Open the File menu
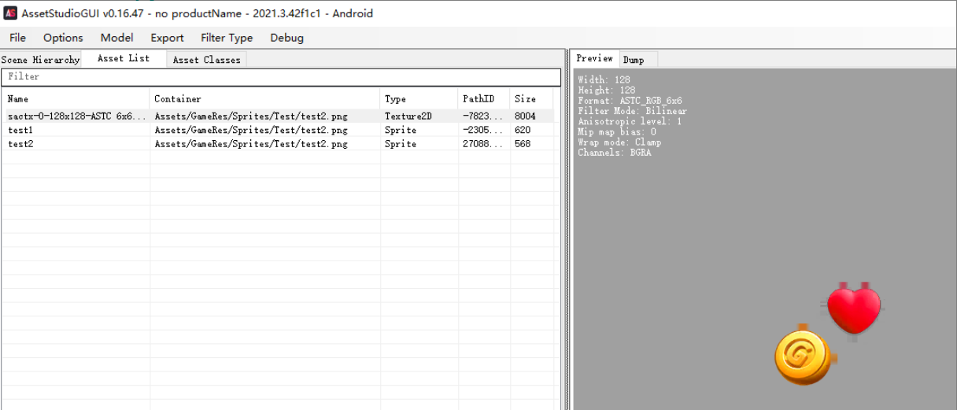Screen dimensions: 957x410 tap(17, 38)
